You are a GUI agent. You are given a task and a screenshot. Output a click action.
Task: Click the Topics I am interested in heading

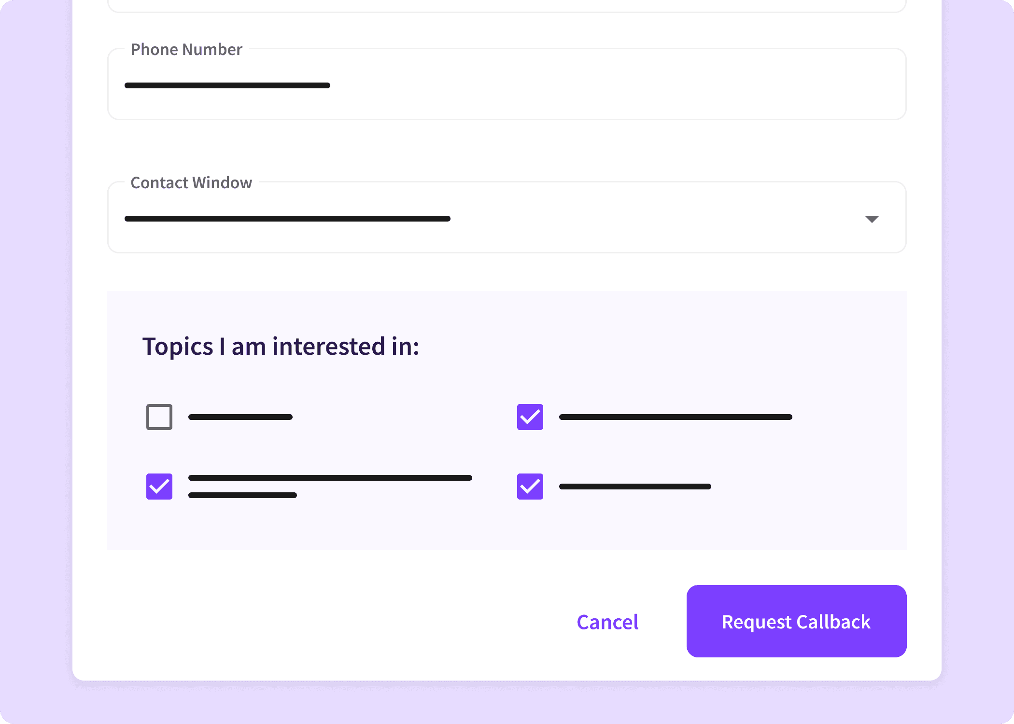[x=281, y=346]
